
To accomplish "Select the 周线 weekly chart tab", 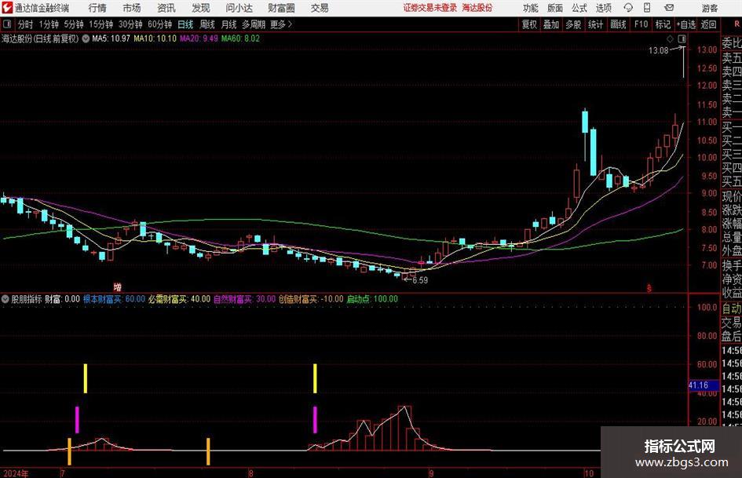I will (207, 24).
